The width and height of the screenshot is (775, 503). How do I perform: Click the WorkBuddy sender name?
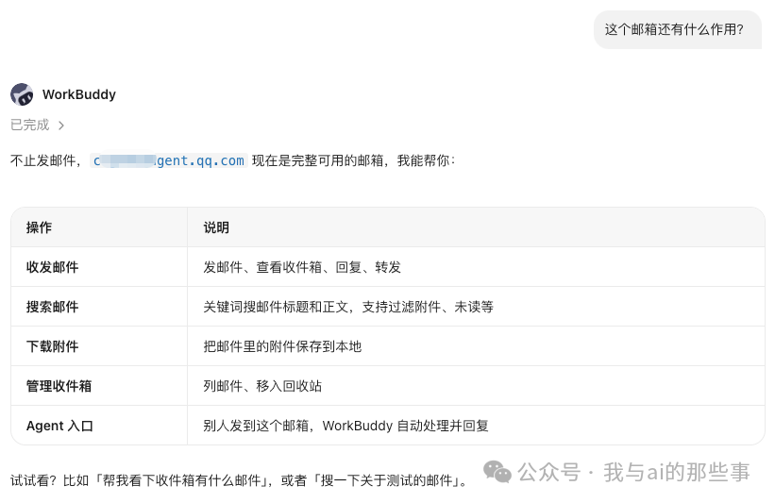79,94
